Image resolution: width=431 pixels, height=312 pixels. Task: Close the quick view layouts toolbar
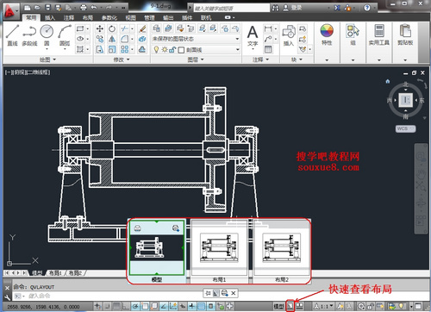234,293
